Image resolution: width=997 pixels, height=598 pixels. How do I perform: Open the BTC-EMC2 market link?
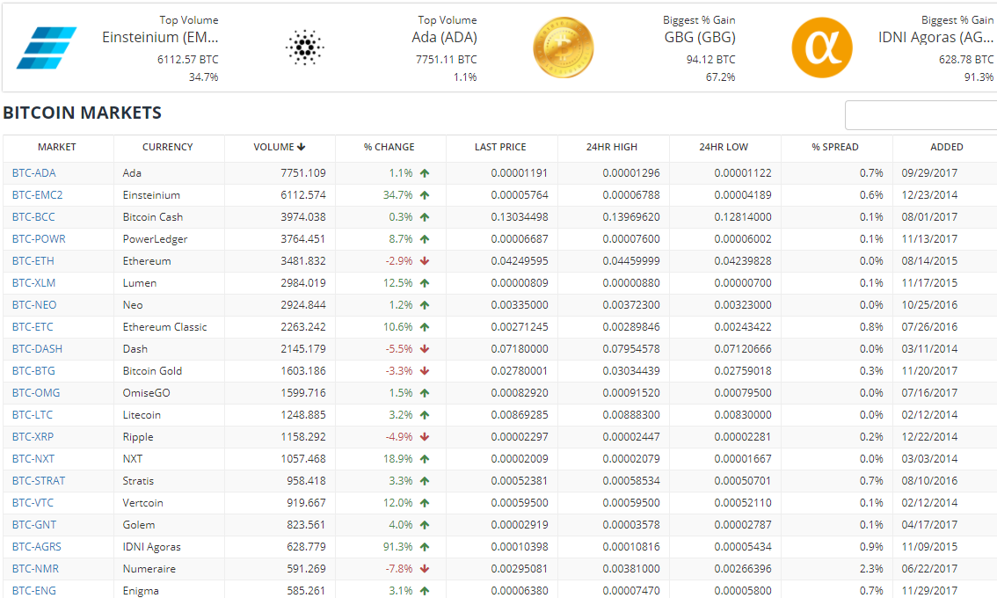point(38,194)
